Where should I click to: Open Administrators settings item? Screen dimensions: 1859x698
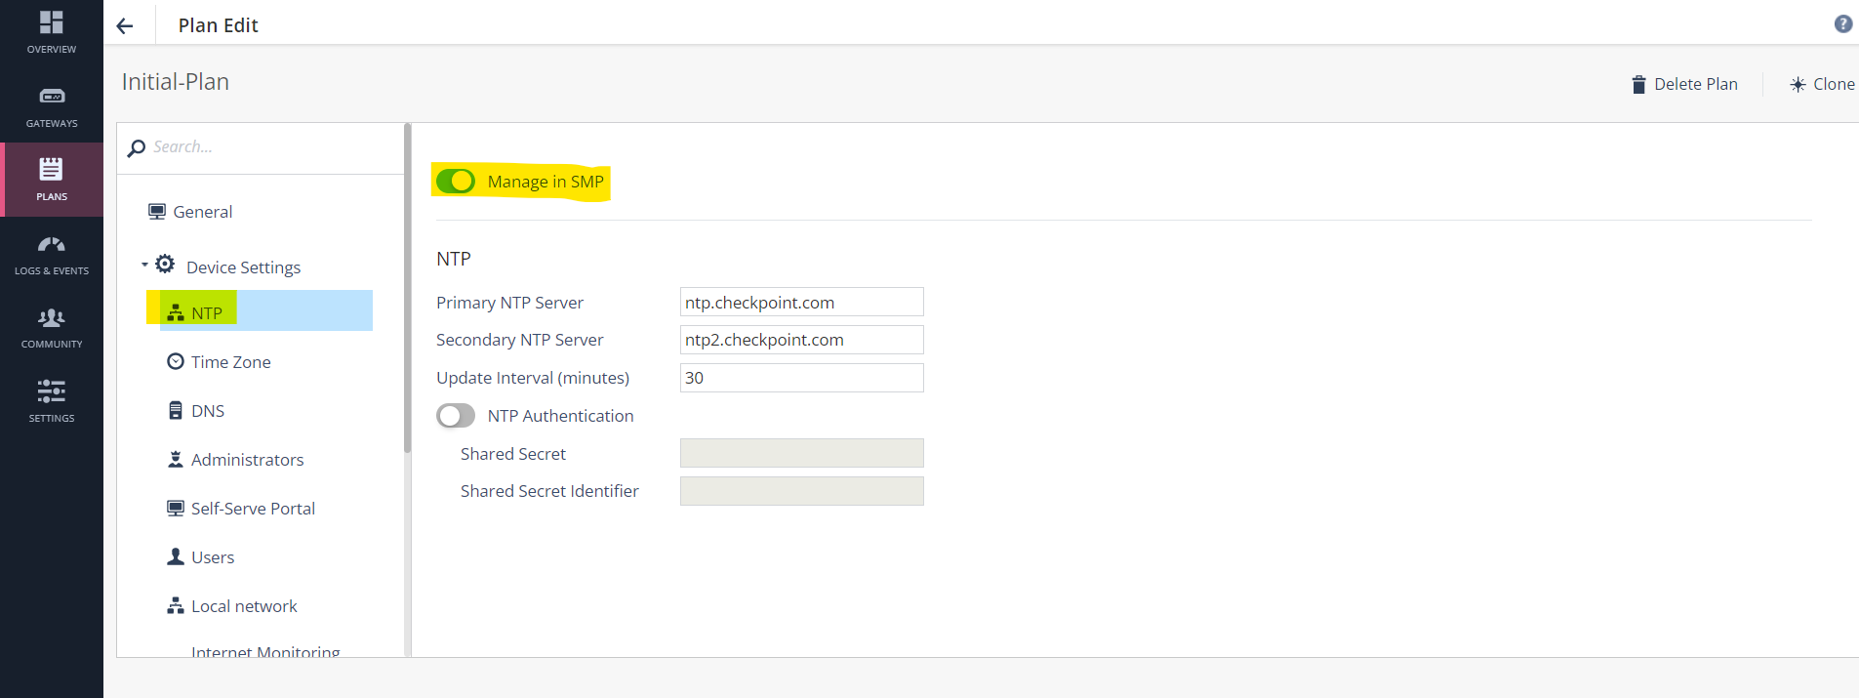pos(247,460)
